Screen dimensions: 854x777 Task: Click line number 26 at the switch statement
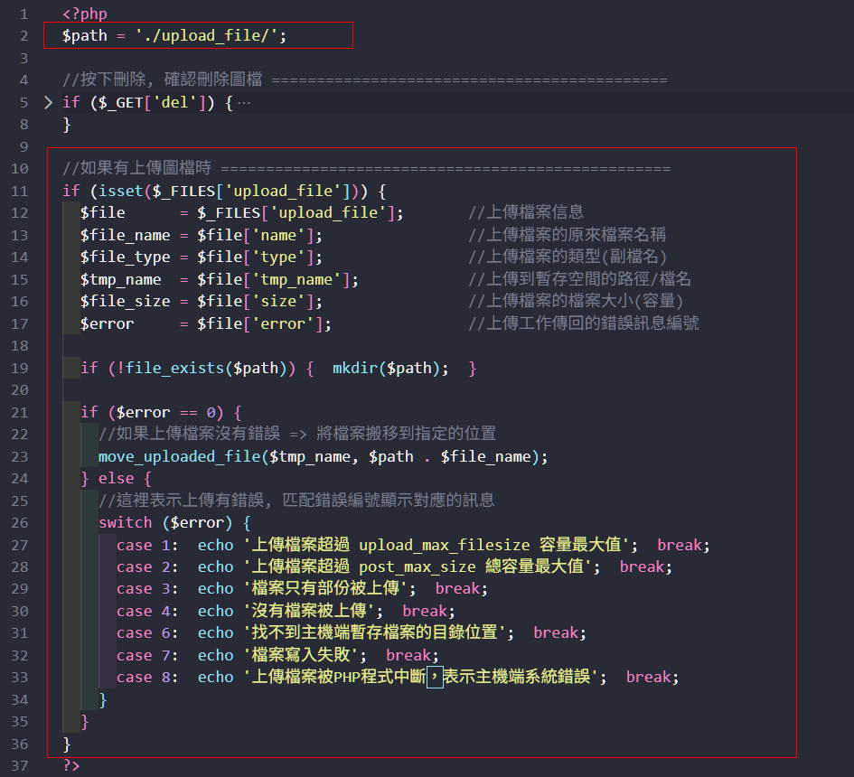20,523
